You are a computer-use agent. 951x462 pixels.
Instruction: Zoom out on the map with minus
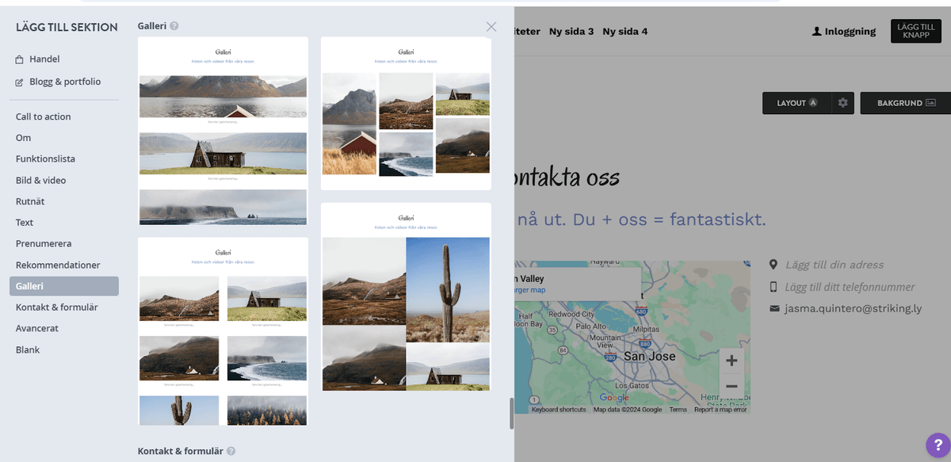pos(731,386)
